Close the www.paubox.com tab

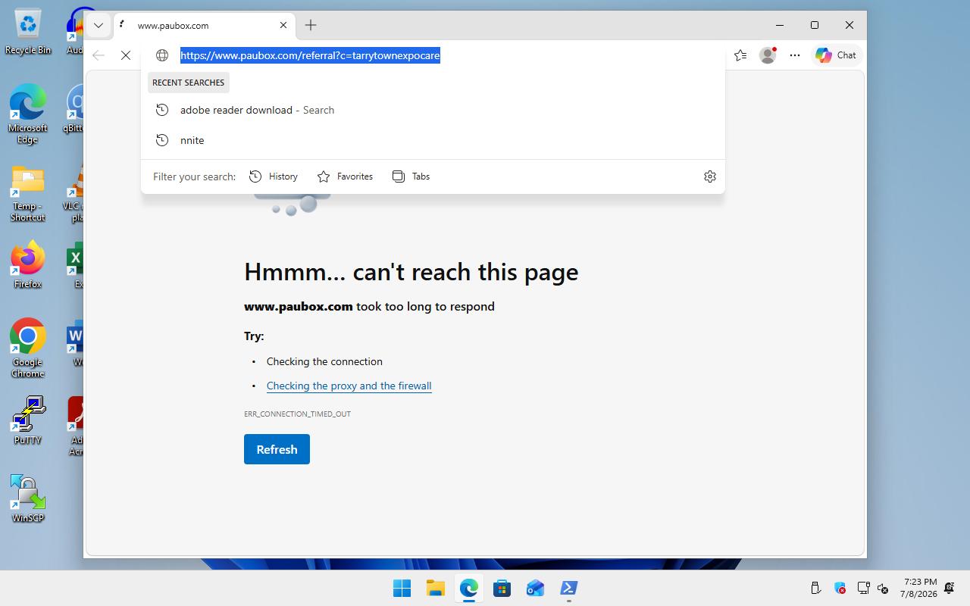pyautogui.click(x=283, y=25)
